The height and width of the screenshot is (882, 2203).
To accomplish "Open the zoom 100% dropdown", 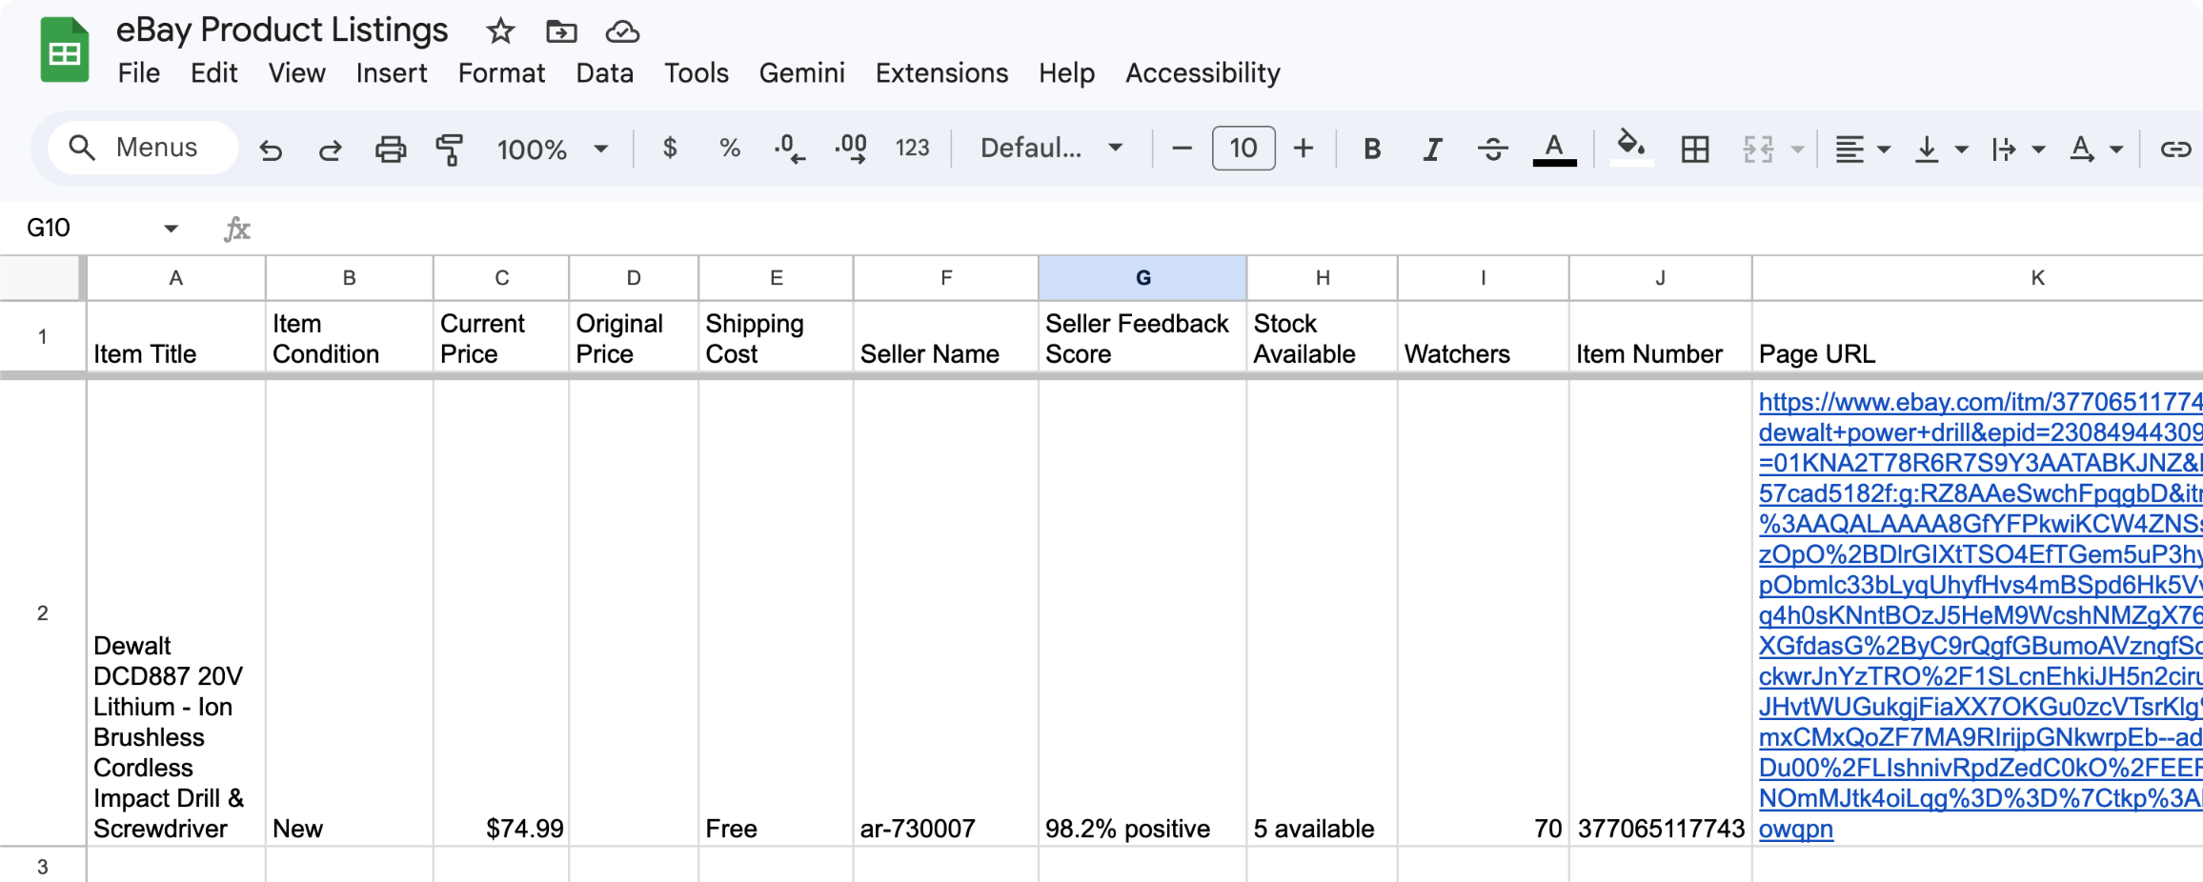I will click(552, 150).
